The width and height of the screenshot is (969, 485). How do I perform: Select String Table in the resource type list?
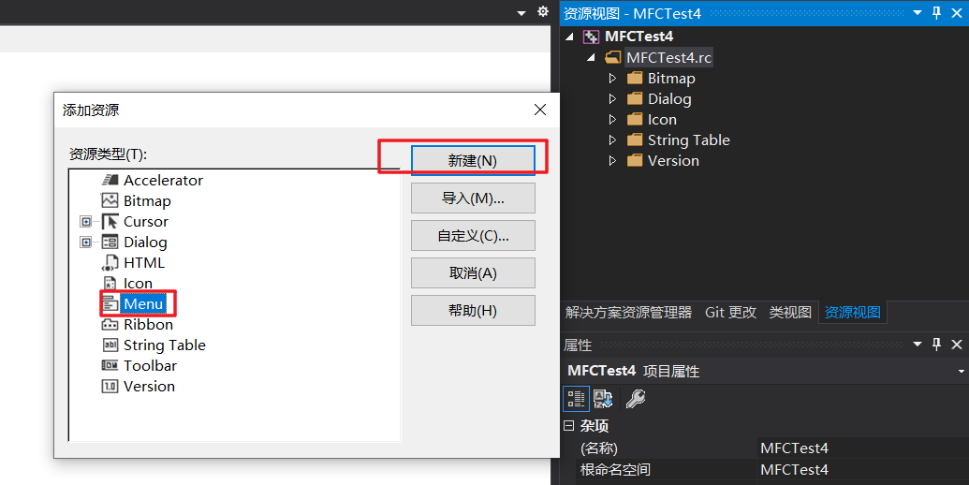(165, 345)
